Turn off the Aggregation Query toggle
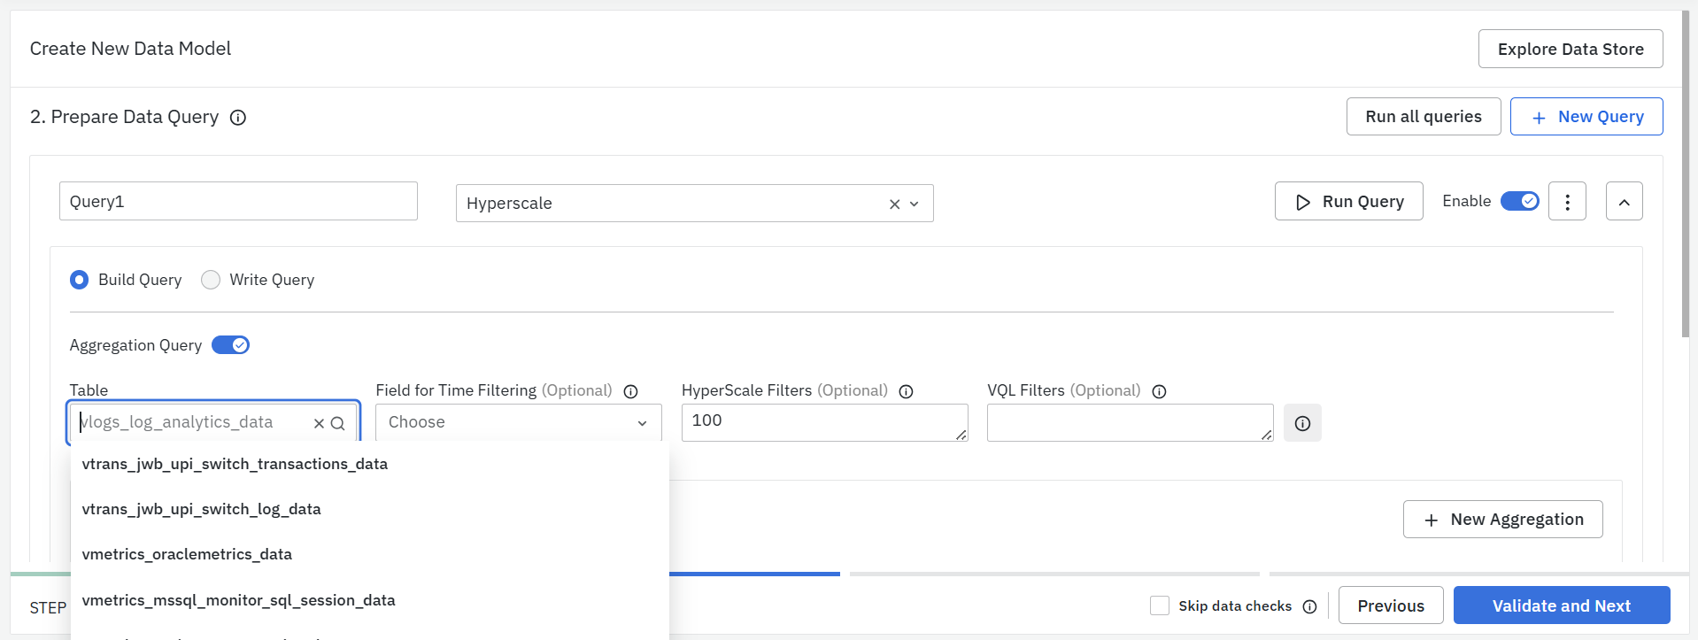This screenshot has height=640, width=1698. click(230, 345)
